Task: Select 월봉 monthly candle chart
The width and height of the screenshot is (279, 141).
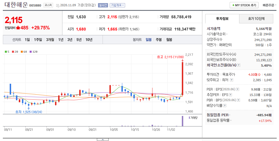Action: 169,40
